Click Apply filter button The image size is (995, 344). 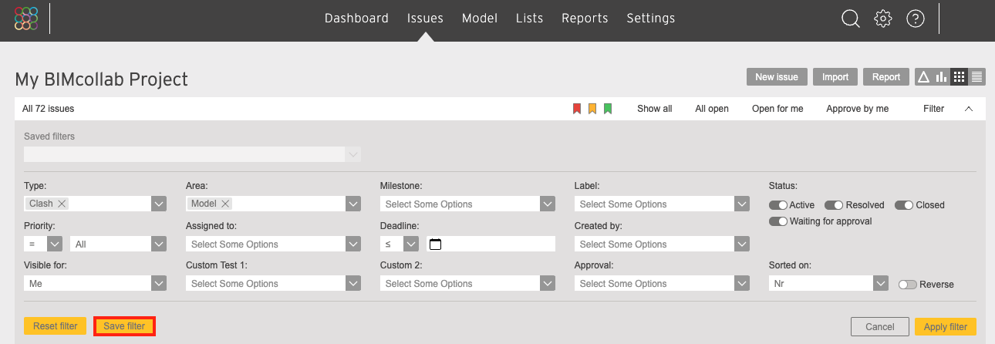(946, 327)
